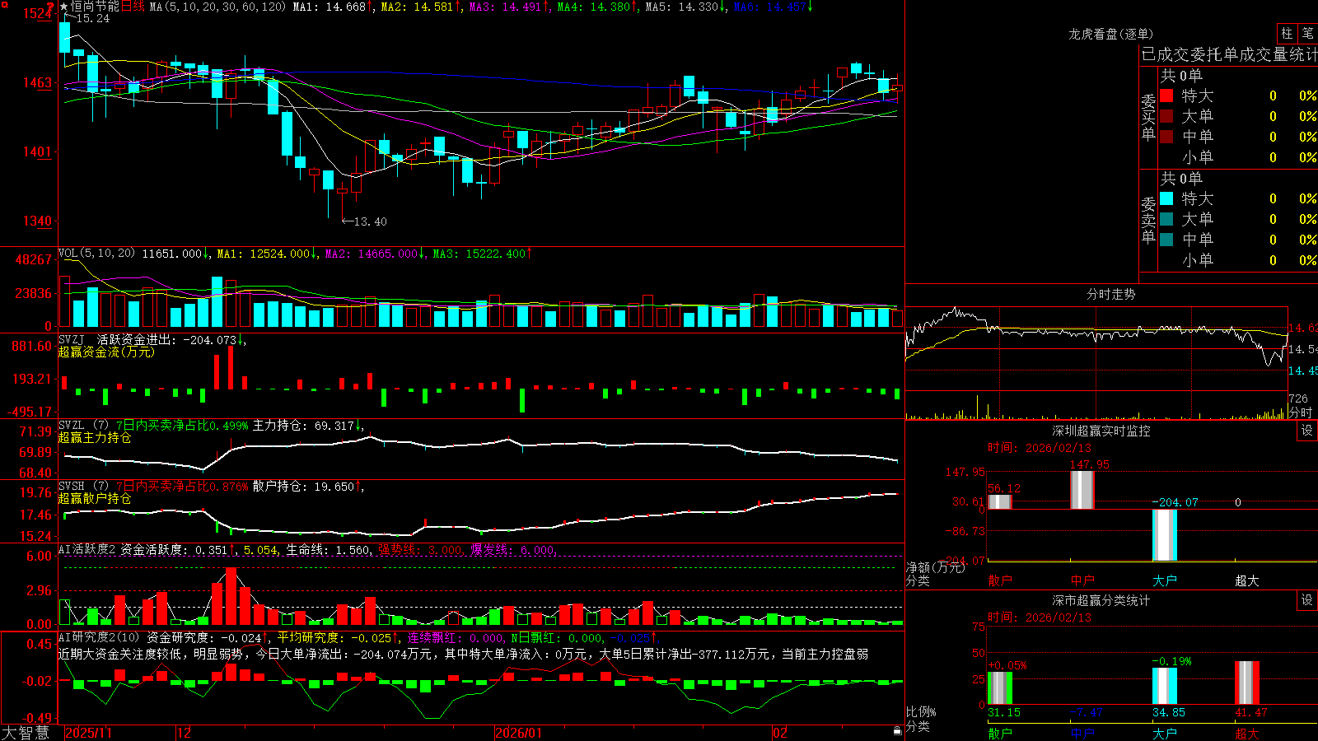This screenshot has width=1318, height=741.
Task: Click the 深市超赢分类统计 panel title
Action: [1101, 600]
